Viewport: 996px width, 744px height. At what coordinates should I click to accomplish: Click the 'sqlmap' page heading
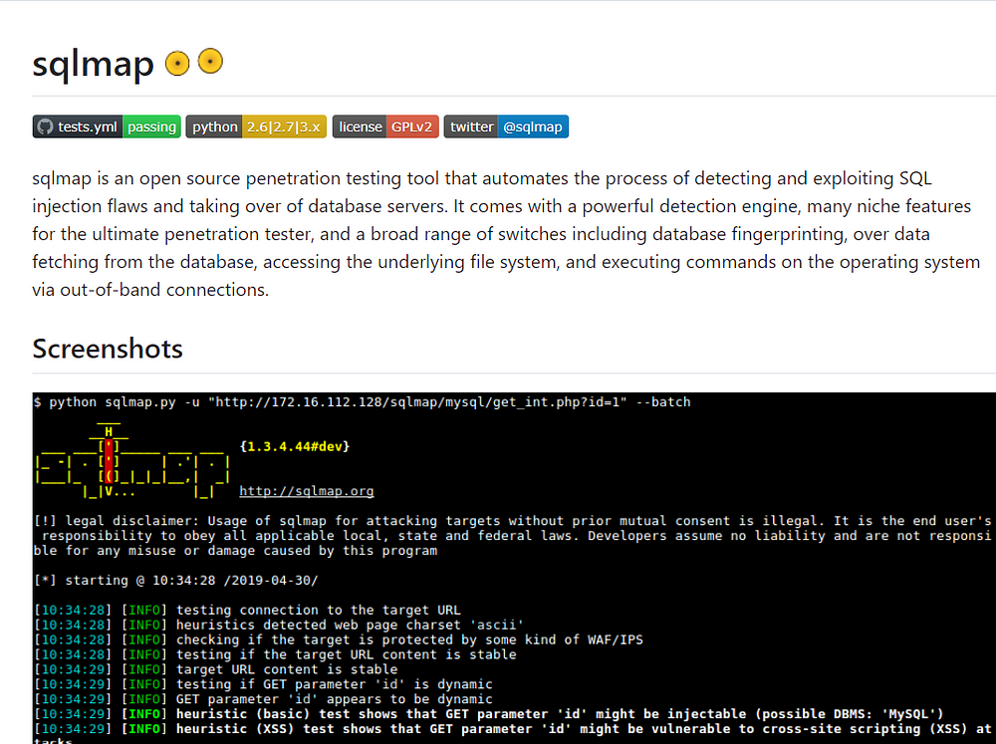92,62
